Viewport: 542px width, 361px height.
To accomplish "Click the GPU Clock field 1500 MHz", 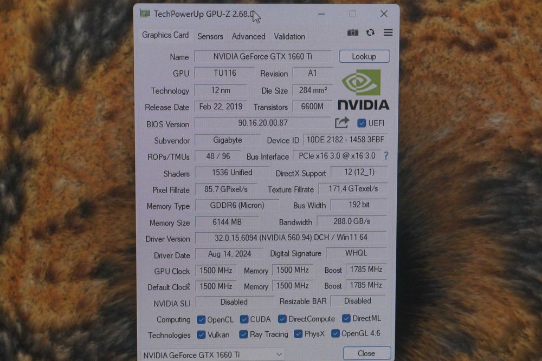I will pos(216,270).
